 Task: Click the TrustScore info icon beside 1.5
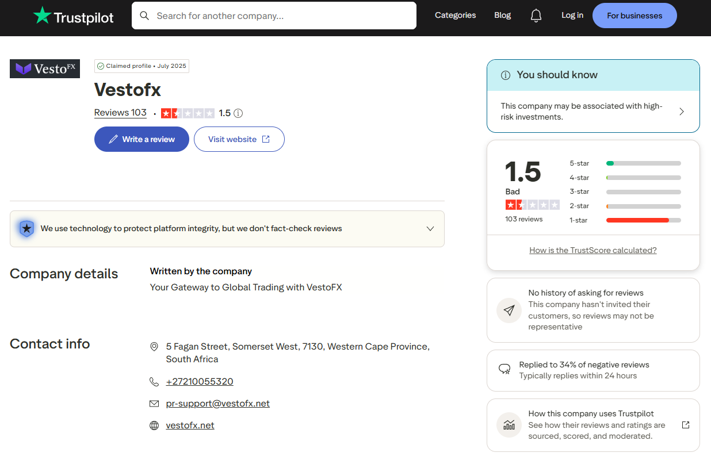click(x=238, y=113)
